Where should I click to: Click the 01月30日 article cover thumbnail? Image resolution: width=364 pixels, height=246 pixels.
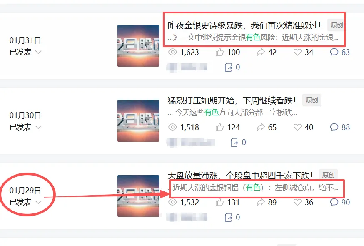138,121
